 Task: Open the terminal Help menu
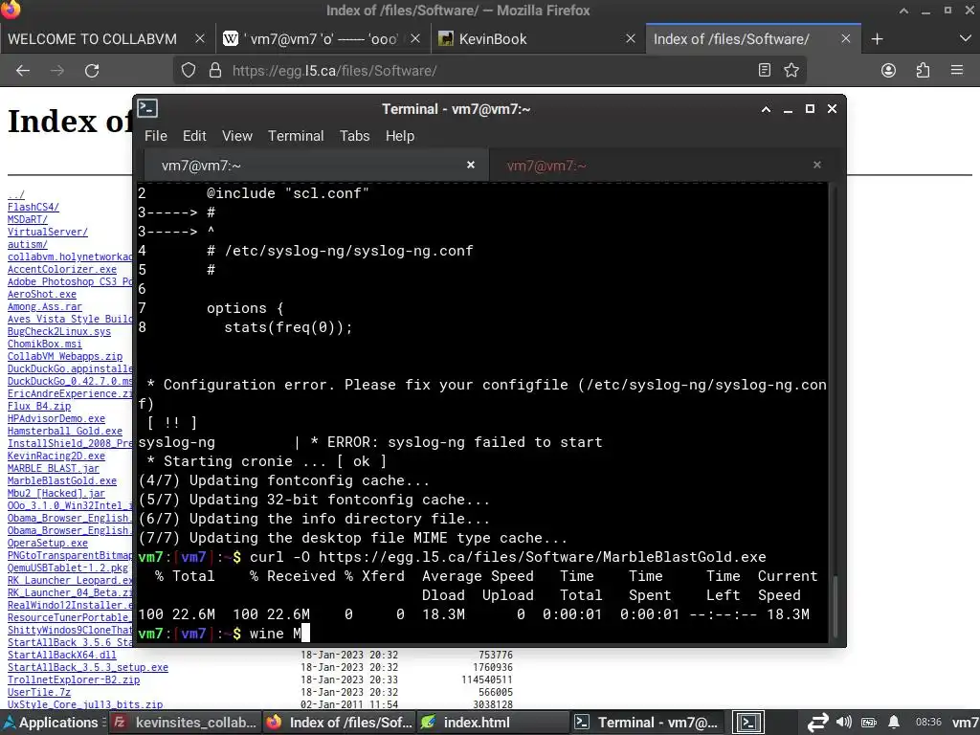click(399, 136)
